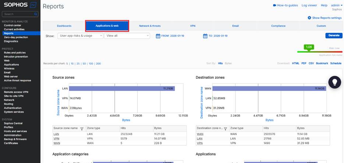Image resolution: width=344 pixels, height=163 pixels.
Task: Download the report as PDF
Action: coord(304,63)
